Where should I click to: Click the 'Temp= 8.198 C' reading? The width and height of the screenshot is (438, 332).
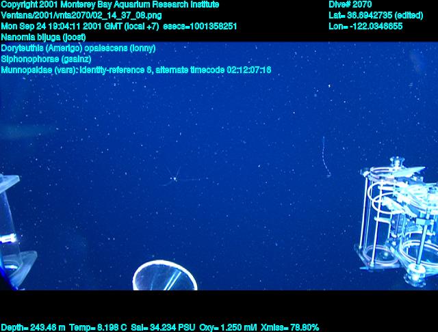tap(98, 327)
